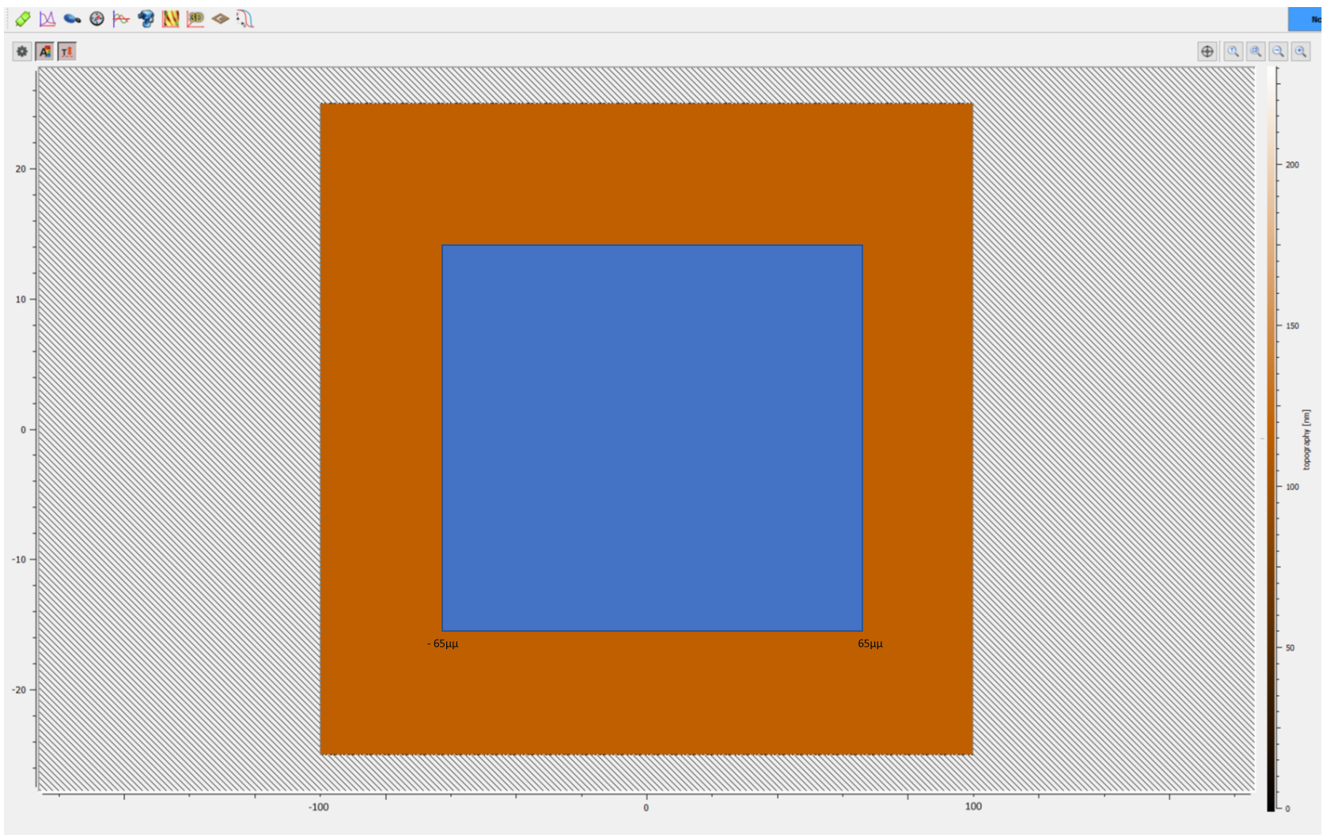Click the magnifier icon with a square
The width and height of the screenshot is (1326, 835).
click(x=1256, y=51)
